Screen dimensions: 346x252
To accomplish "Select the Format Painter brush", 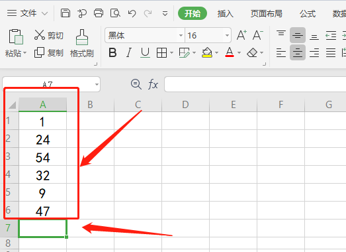I will (x=82, y=44).
